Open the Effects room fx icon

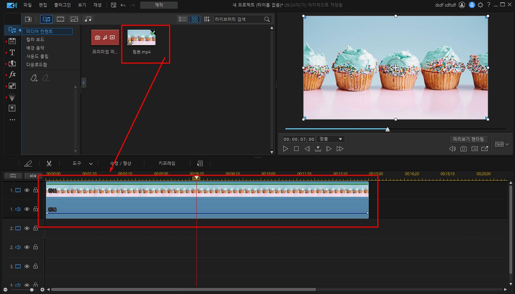coord(12,74)
